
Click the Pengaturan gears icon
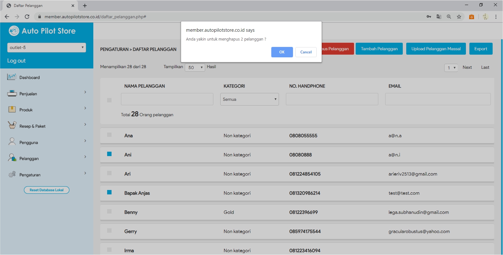point(12,174)
